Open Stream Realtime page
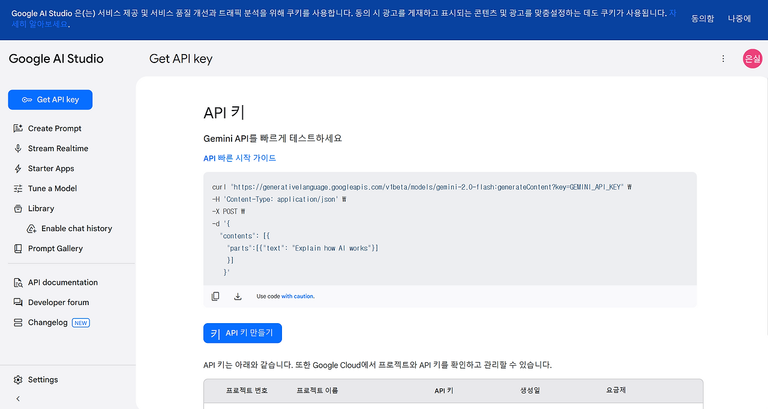768x409 pixels. pyautogui.click(x=58, y=148)
